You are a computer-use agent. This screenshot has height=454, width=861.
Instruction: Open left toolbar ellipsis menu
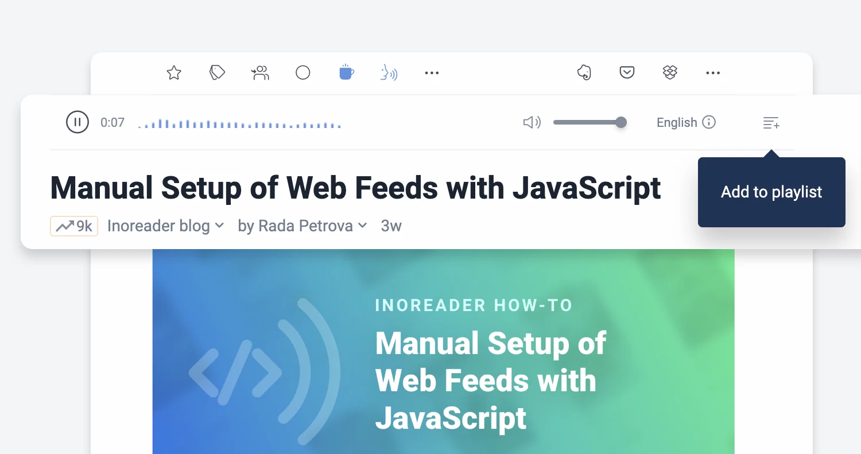[432, 72]
